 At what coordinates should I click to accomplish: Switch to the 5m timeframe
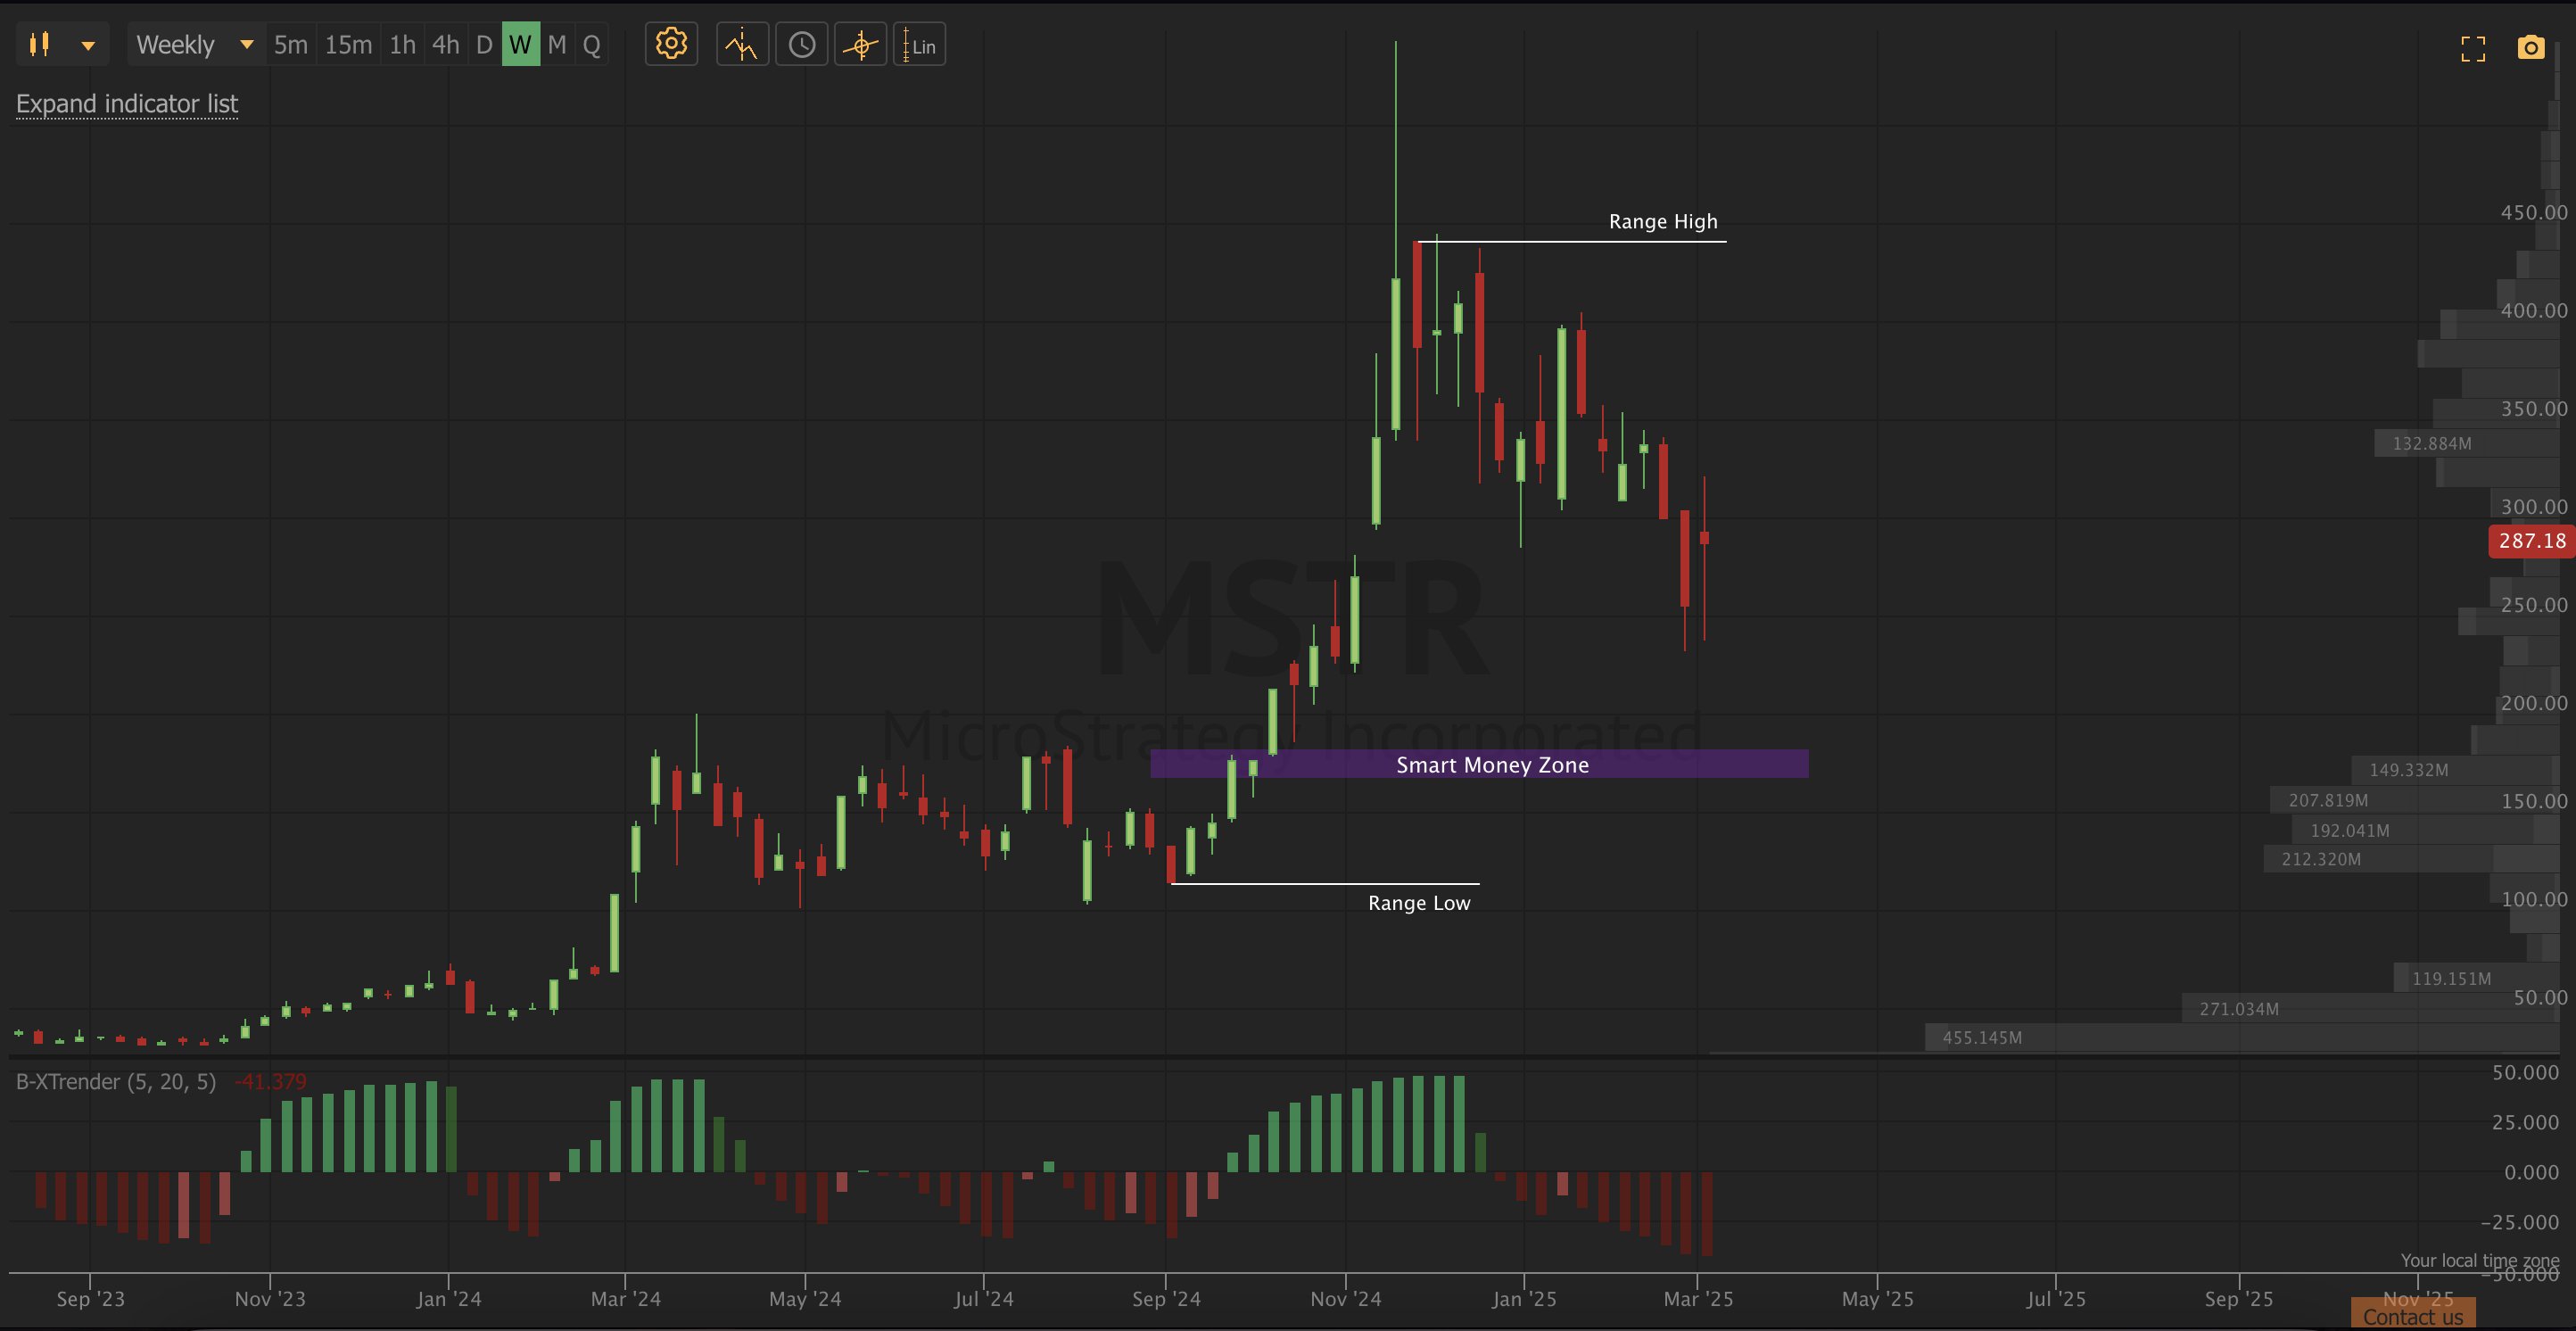point(291,45)
